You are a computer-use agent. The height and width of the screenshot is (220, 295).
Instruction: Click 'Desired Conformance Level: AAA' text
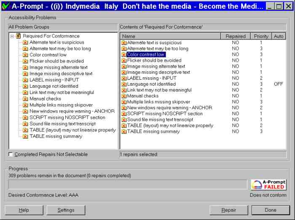(x=43, y=195)
